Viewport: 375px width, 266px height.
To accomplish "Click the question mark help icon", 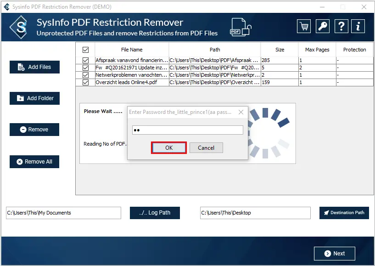I will coord(341,26).
